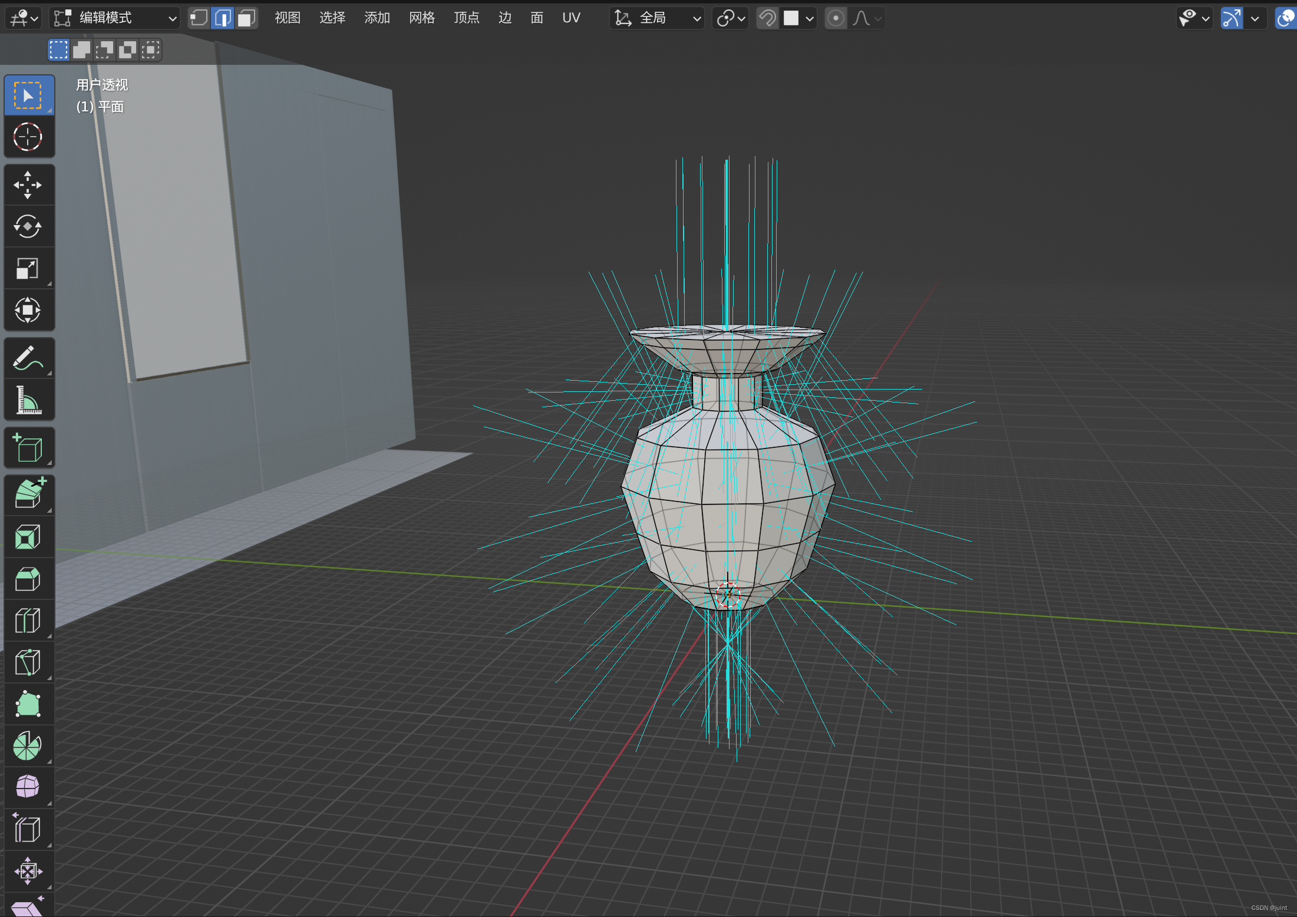This screenshot has width=1297, height=917.
Task: Toggle the gizmo display button
Action: click(x=1232, y=18)
